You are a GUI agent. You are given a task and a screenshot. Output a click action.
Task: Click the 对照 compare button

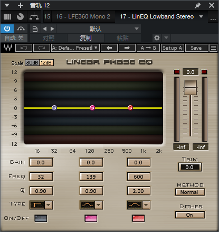(x=49, y=38)
